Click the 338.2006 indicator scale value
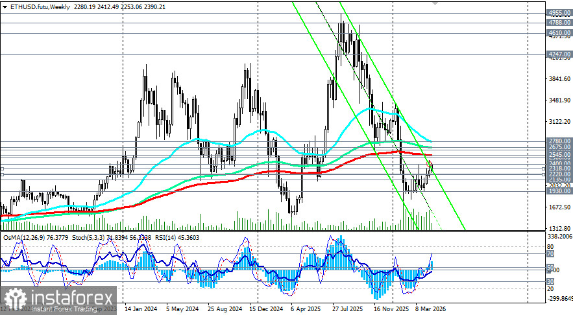The height and width of the screenshot is (315, 573). pos(559,237)
